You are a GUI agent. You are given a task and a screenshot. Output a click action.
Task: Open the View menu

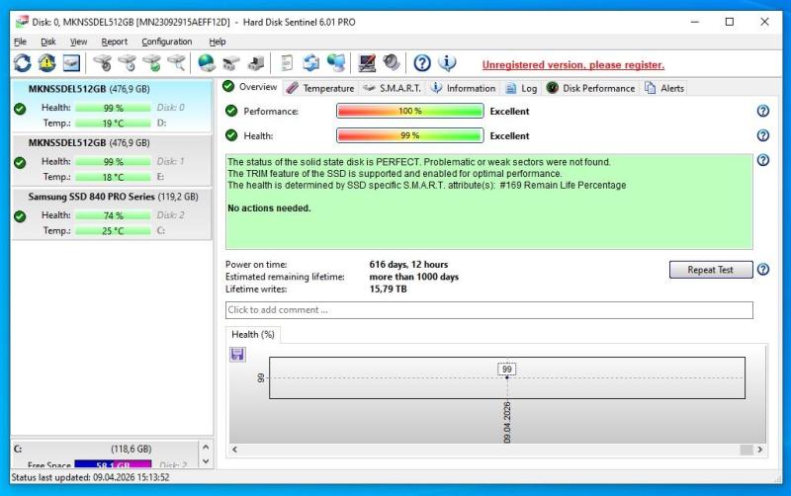78,41
